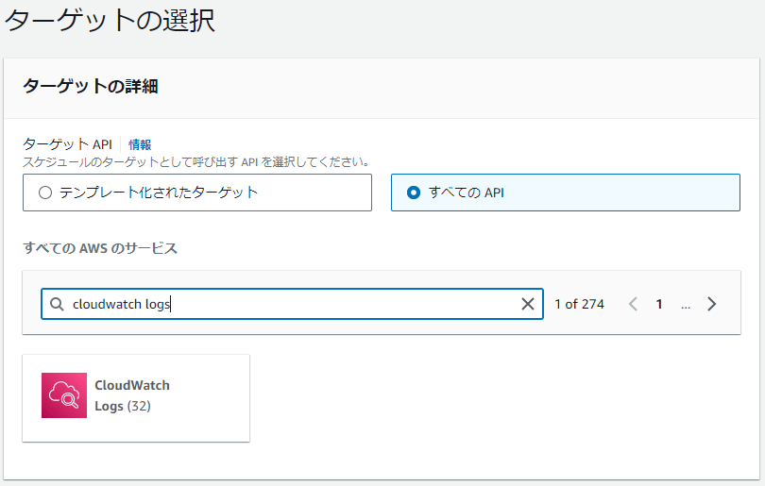This screenshot has width=765, height=486.
Task: Click the ターゲットの詳細 section header
Action: (91, 86)
